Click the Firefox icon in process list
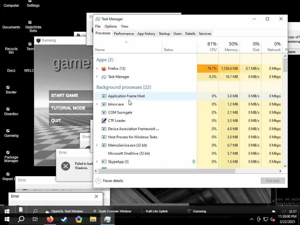The image size is (300, 225). click(x=104, y=69)
